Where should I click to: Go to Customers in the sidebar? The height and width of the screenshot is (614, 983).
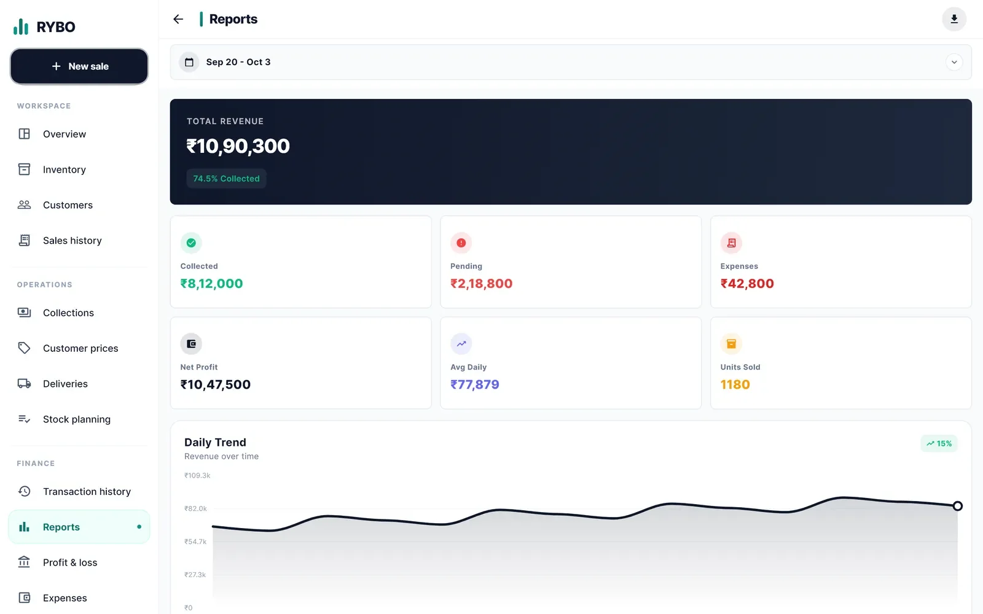(79, 205)
